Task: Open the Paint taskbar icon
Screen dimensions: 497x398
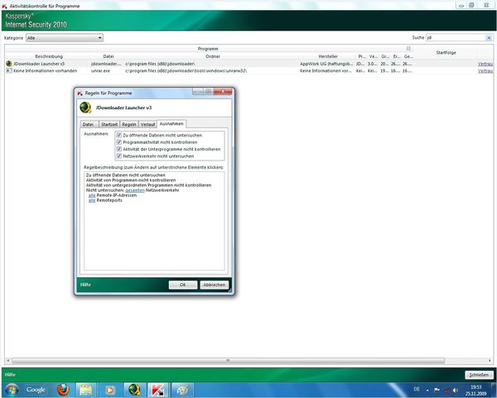Action: point(182,390)
